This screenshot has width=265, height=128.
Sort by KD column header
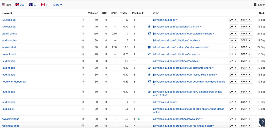[104, 13]
